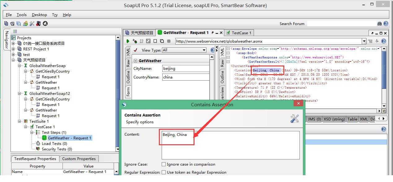393x182 pixels.
Task: Click the navigator list-view icon above Projects
Action: pyautogui.click(x=15, y=32)
